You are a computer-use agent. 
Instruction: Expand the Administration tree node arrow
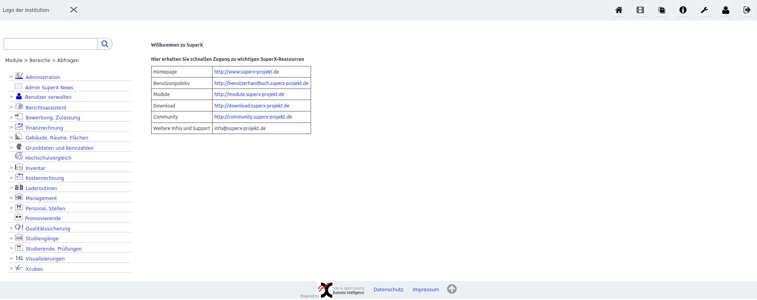tap(11, 77)
